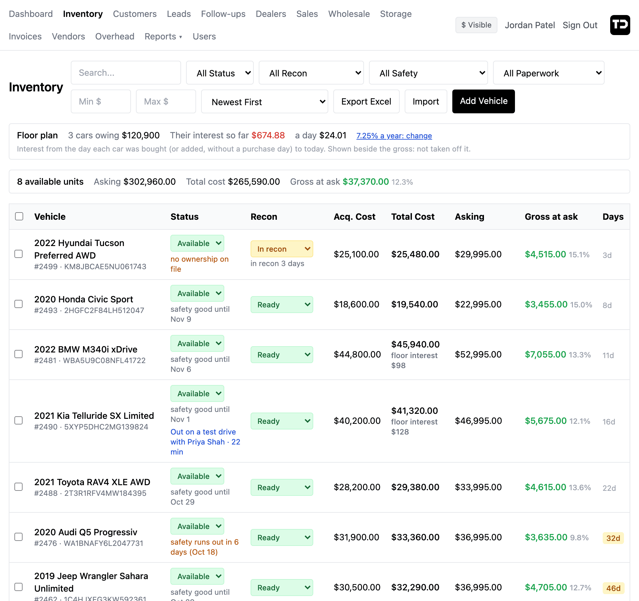Open Honda Civic Available status dropdown
Image resolution: width=639 pixels, height=601 pixels.
coord(197,293)
